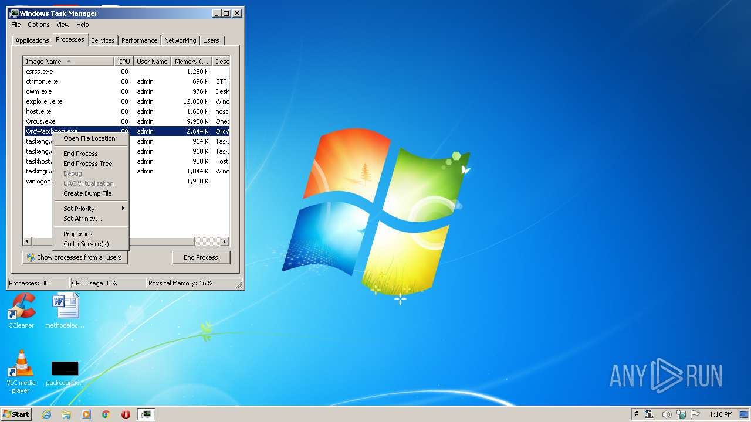
Task: Click Show processes from all users
Action: (x=75, y=257)
